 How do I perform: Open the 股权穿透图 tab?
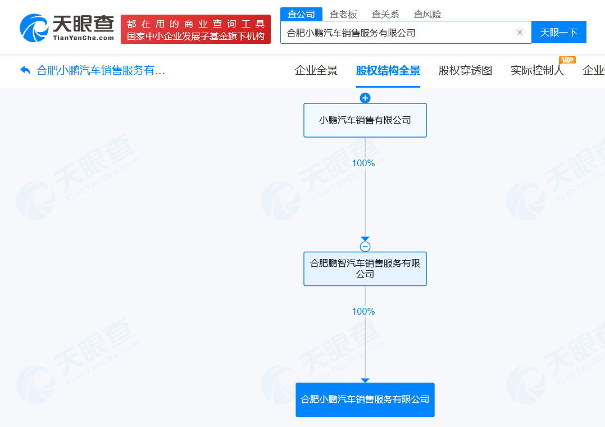tap(465, 71)
